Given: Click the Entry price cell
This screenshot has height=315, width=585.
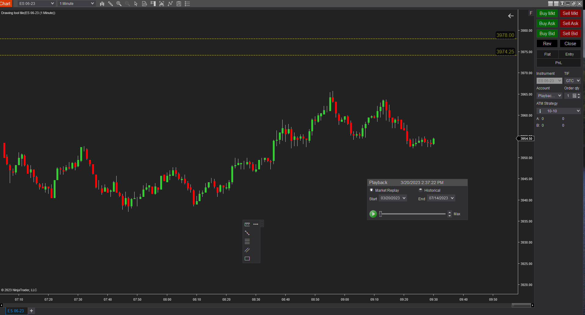Looking at the screenshot, I should pyautogui.click(x=570, y=54).
